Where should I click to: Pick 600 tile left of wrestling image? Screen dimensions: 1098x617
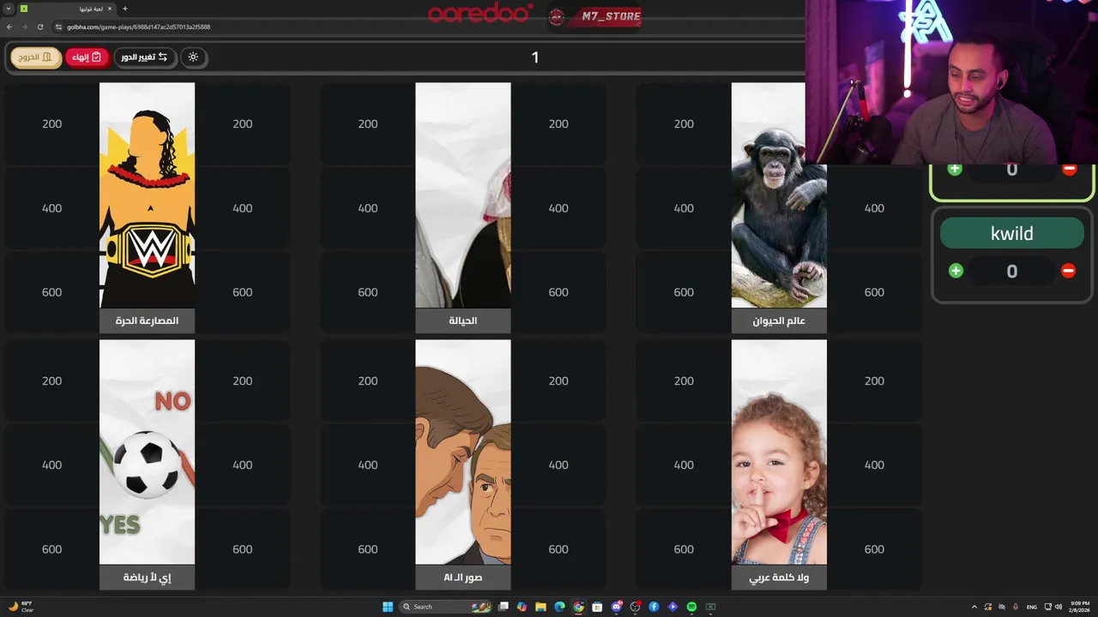[52, 292]
